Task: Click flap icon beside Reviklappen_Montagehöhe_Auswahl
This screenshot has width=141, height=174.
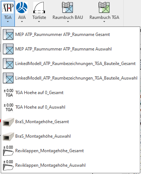Action: pos(8,165)
